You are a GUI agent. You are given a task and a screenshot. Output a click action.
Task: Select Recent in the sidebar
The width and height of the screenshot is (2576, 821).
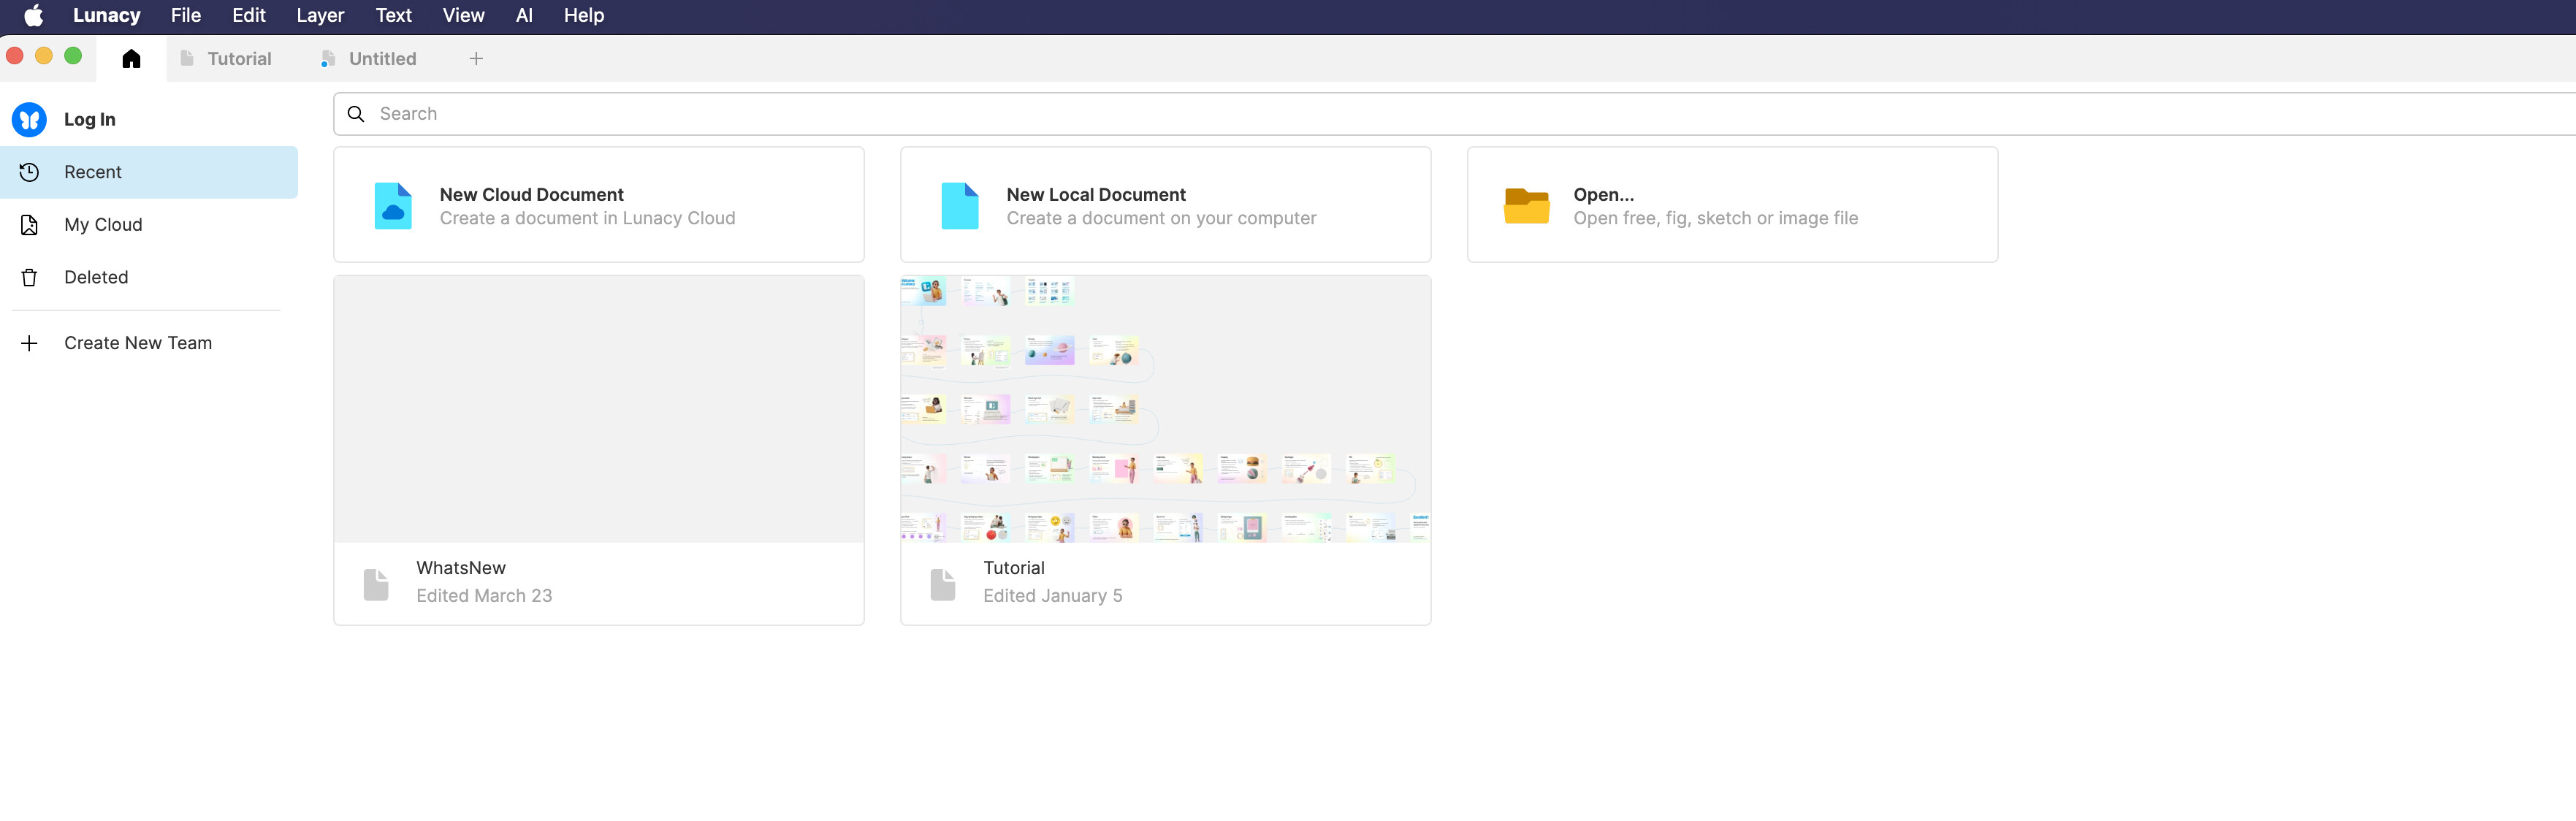(149, 172)
